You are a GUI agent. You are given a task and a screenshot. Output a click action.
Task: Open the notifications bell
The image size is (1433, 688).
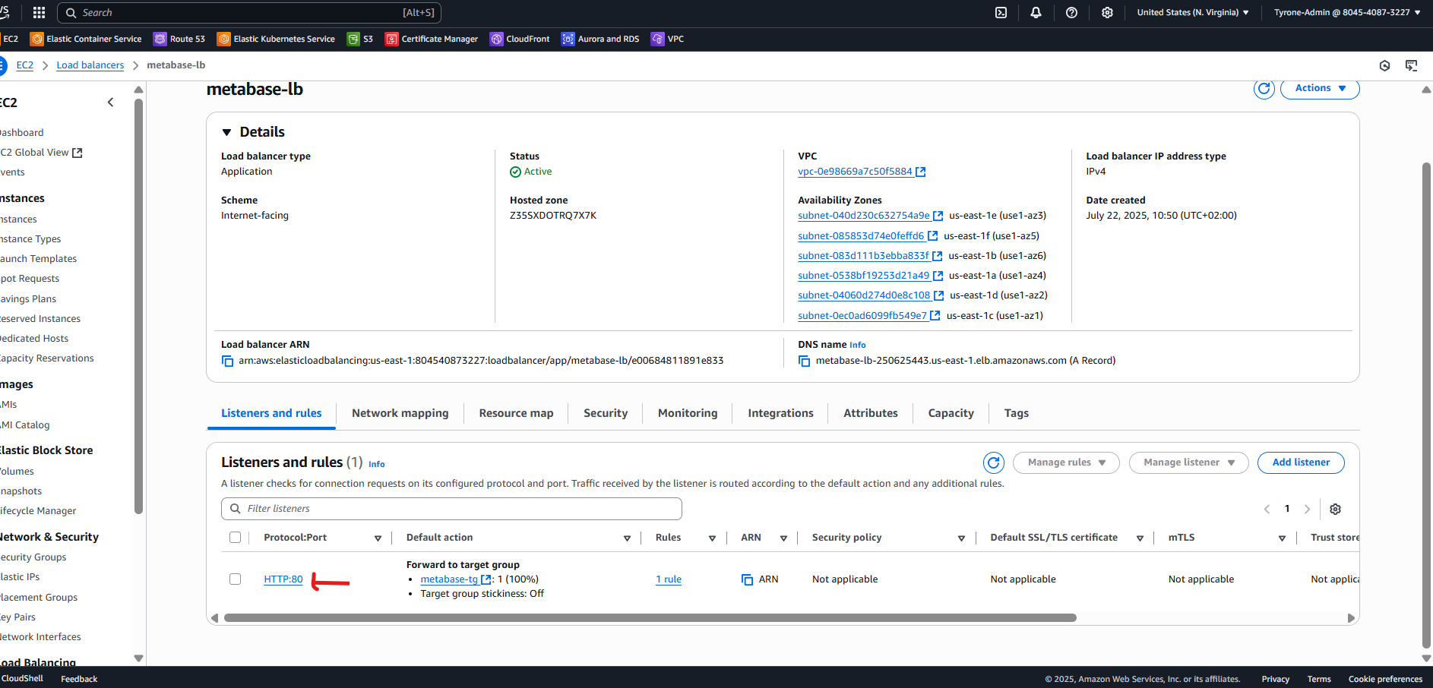tap(1036, 12)
